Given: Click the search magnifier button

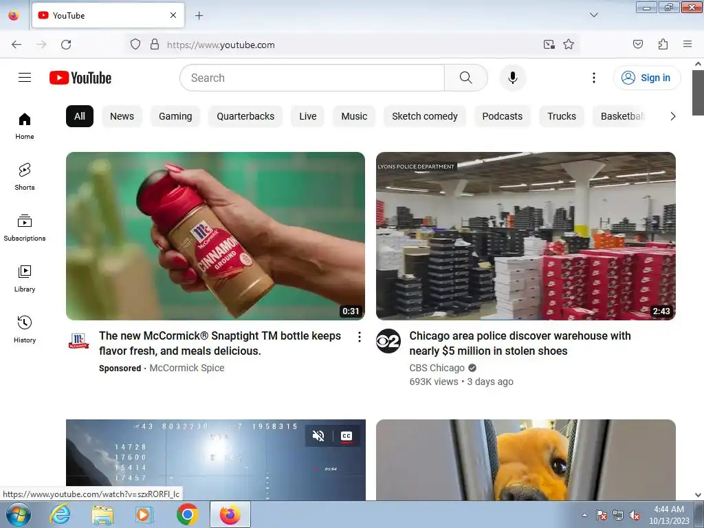Looking at the screenshot, I should [x=465, y=78].
